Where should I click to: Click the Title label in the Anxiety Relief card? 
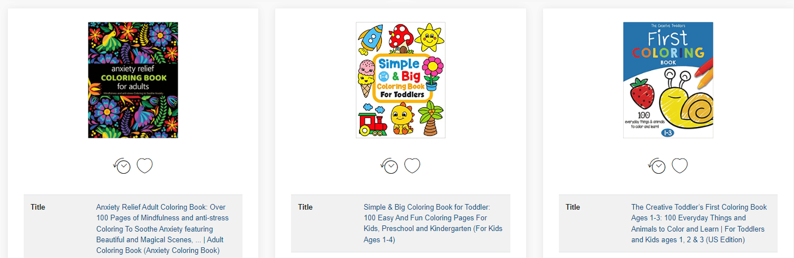point(38,207)
